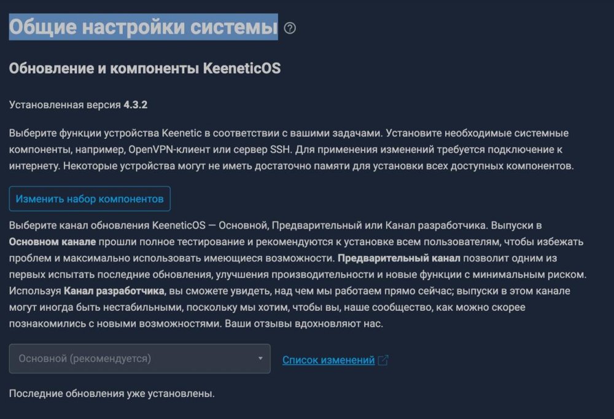Screen dimensions: 614x419
Task: Click the Установленная версия label
Action: (65, 104)
